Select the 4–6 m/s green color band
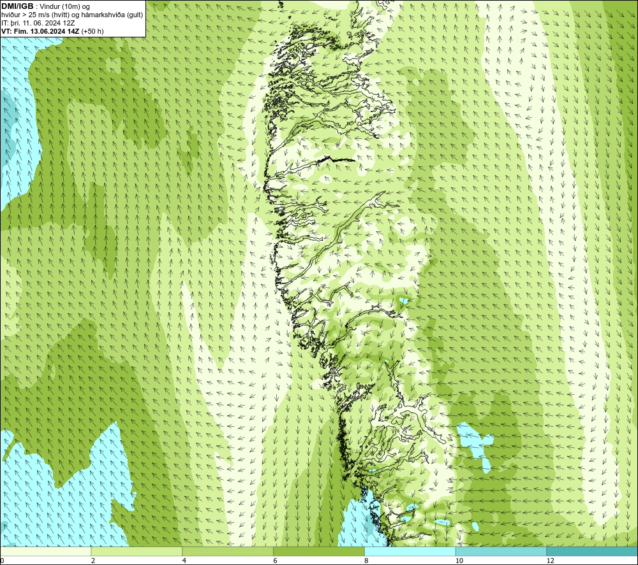This screenshot has width=638, height=565. pyautogui.click(x=228, y=551)
